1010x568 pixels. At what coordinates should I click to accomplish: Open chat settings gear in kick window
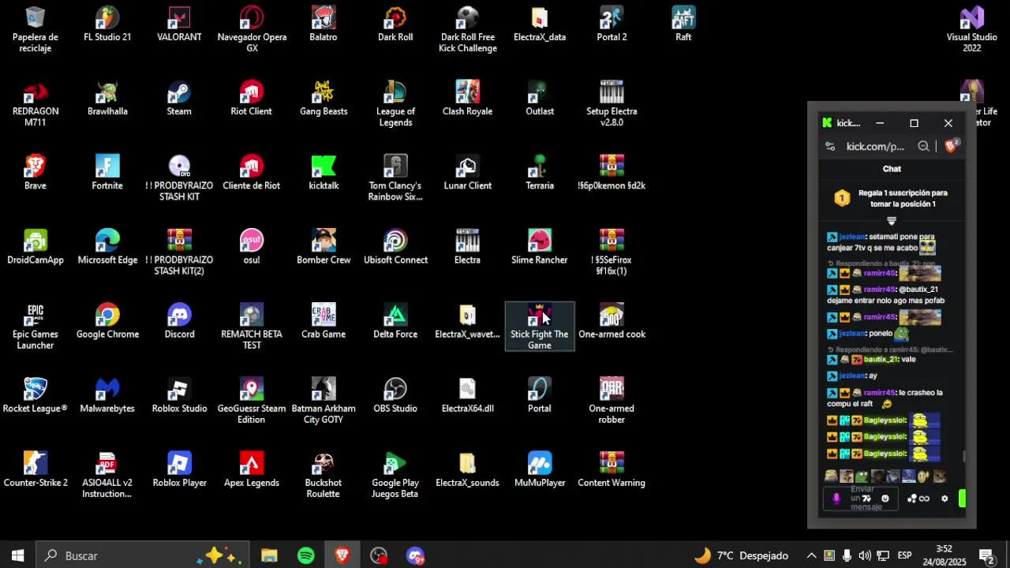click(945, 499)
